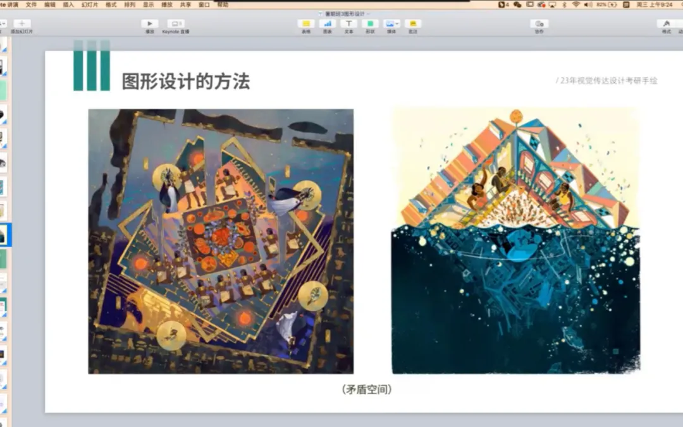Insert a shape using the green square icon

coord(370,23)
